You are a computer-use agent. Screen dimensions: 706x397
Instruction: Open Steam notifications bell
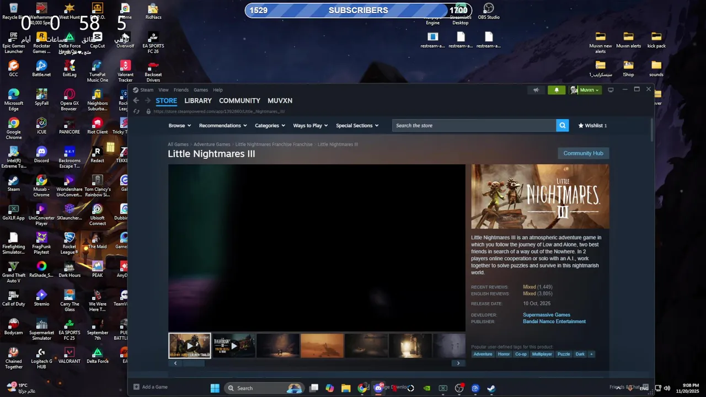click(x=557, y=90)
